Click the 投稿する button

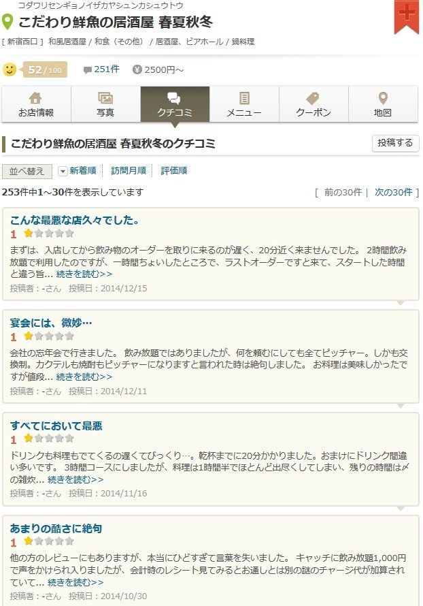[395, 143]
